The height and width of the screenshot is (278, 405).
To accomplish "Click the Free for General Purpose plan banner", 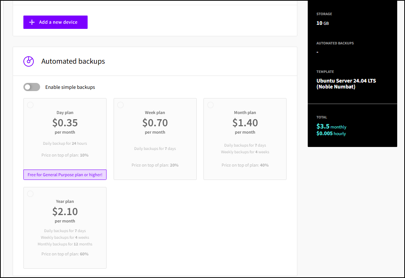I will (65, 175).
